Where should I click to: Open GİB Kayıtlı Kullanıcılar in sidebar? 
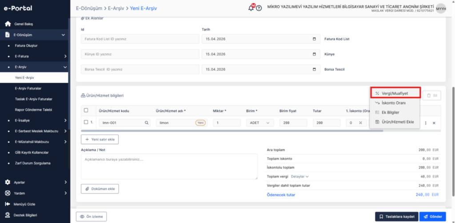click(x=32, y=152)
